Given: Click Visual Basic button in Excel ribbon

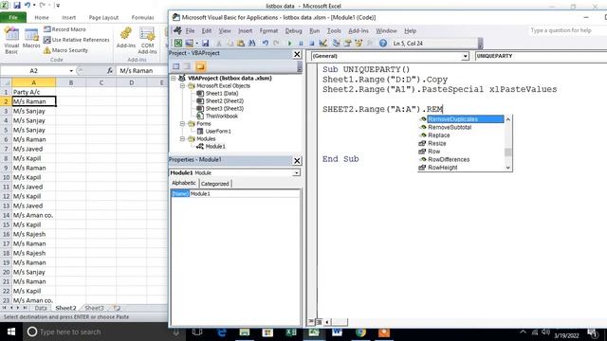Looking at the screenshot, I should [11, 40].
